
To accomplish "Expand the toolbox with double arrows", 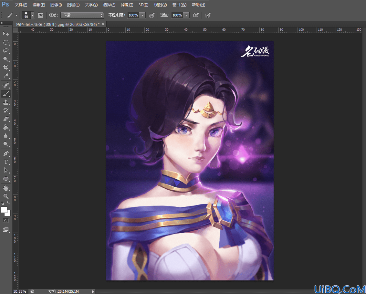I will (x=2, y=23).
